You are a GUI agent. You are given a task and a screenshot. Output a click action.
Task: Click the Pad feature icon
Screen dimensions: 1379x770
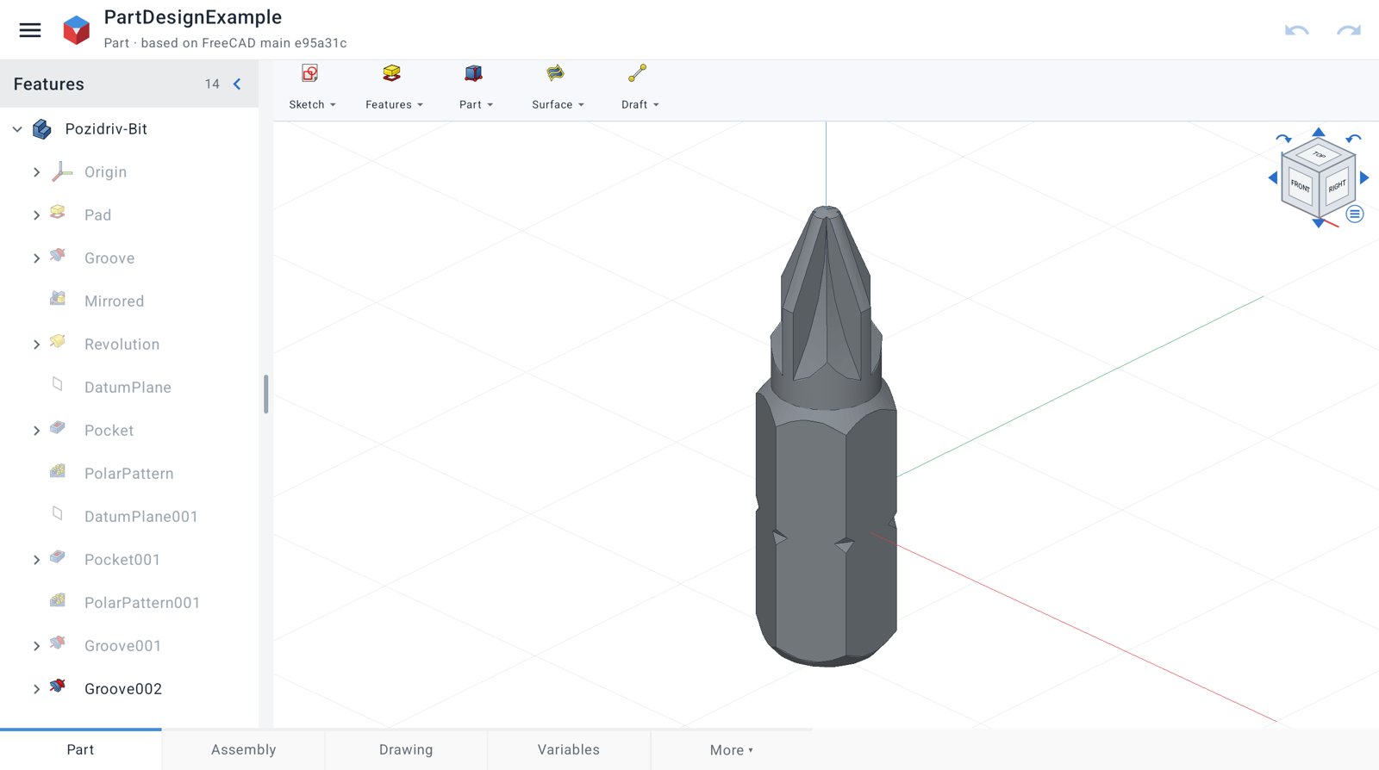58,212
